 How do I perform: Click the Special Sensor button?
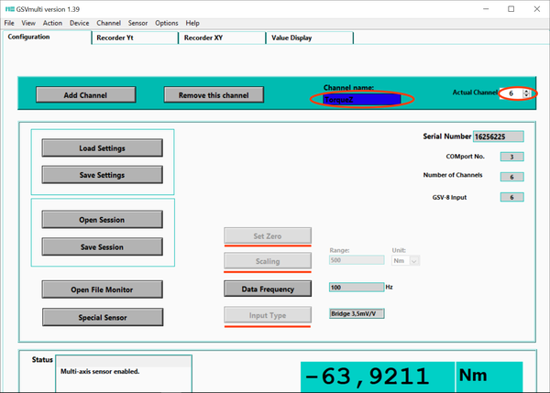coord(102,317)
